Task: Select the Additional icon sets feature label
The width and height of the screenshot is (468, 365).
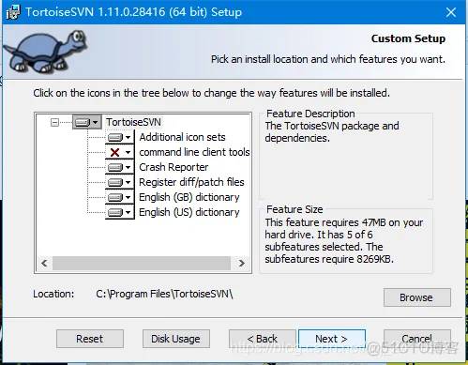Action: tap(182, 137)
